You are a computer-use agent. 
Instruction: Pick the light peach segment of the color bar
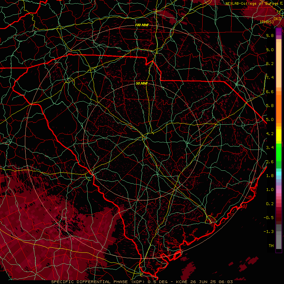(x=279, y=65)
